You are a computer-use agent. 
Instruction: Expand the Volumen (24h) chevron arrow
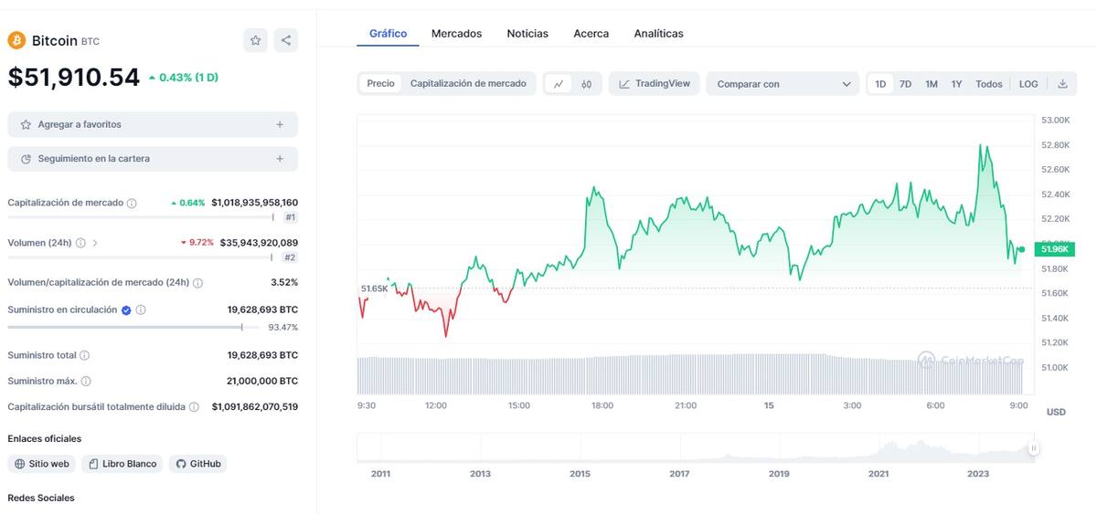click(x=95, y=243)
